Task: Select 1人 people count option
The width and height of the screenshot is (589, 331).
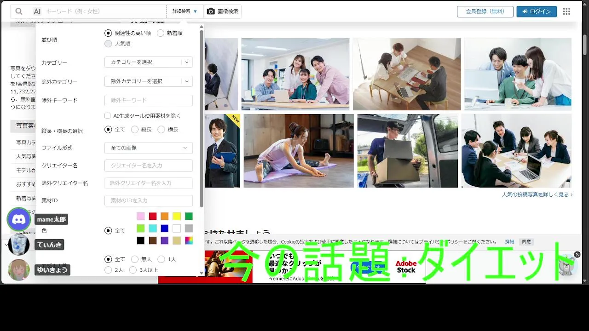Action: (x=161, y=259)
